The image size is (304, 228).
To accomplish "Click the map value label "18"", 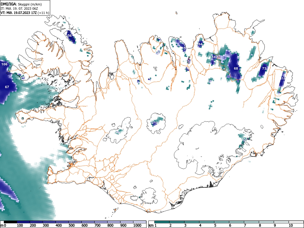I will (x=283, y=78).
